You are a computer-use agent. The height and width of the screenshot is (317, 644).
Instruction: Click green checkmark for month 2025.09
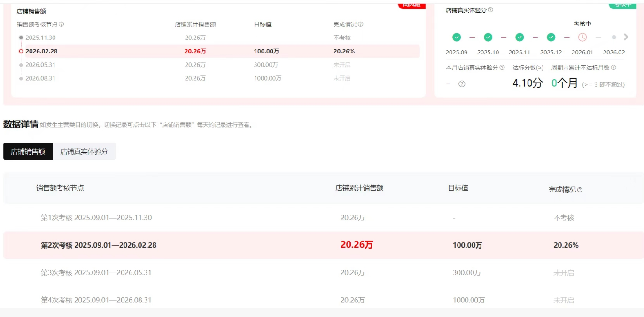pyautogui.click(x=457, y=37)
